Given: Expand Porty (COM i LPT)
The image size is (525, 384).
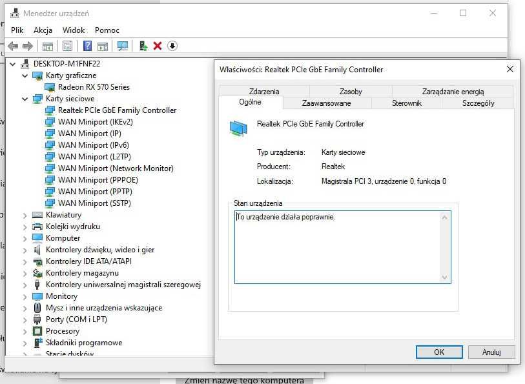Looking at the screenshot, I should 25,319.
